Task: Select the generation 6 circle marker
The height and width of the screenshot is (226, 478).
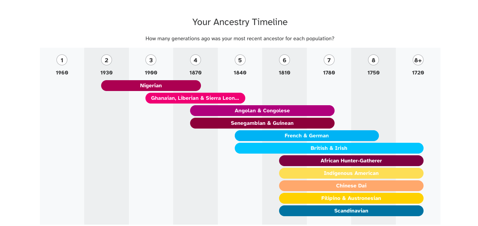Action: pos(284,60)
